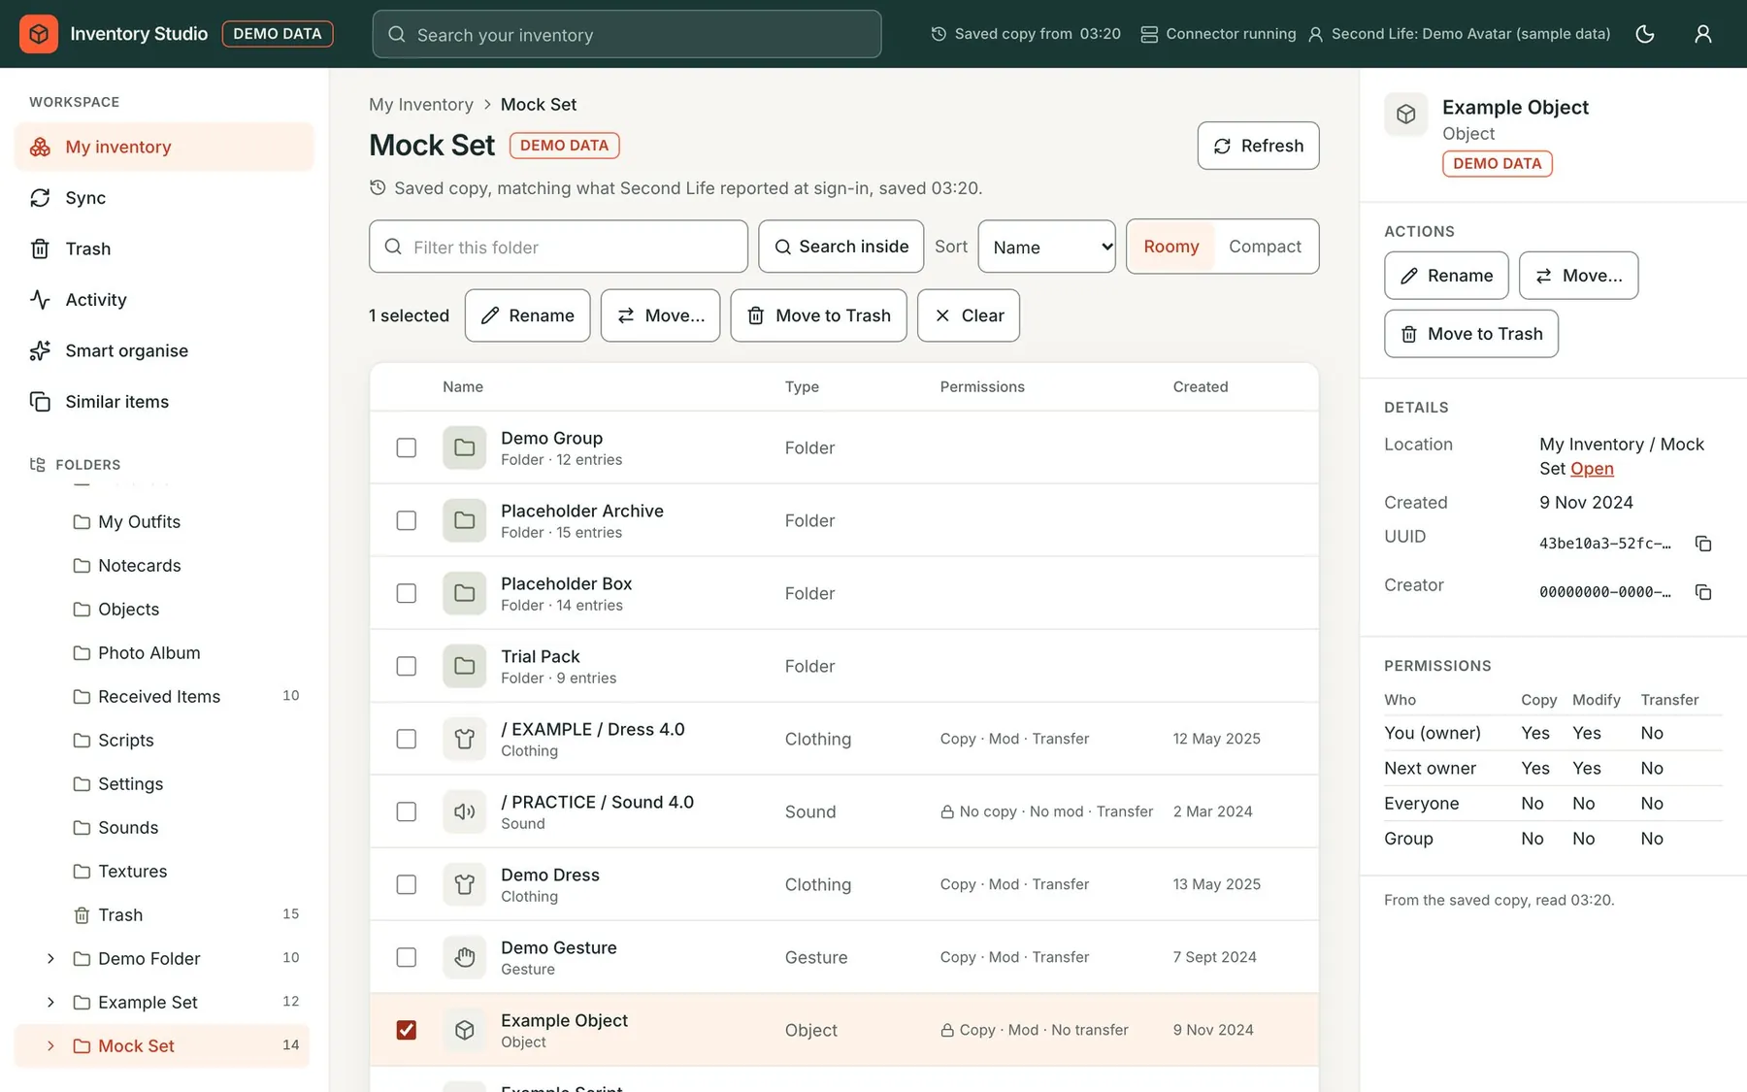Click Search inside button

pyautogui.click(x=841, y=247)
